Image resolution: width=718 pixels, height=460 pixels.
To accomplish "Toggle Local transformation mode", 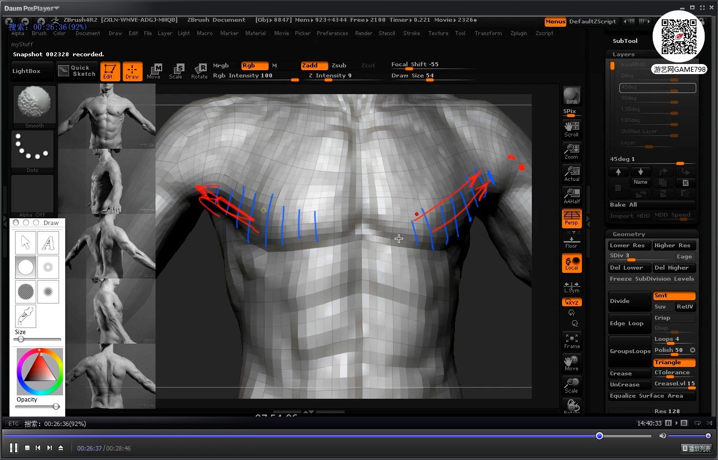I will click(571, 263).
